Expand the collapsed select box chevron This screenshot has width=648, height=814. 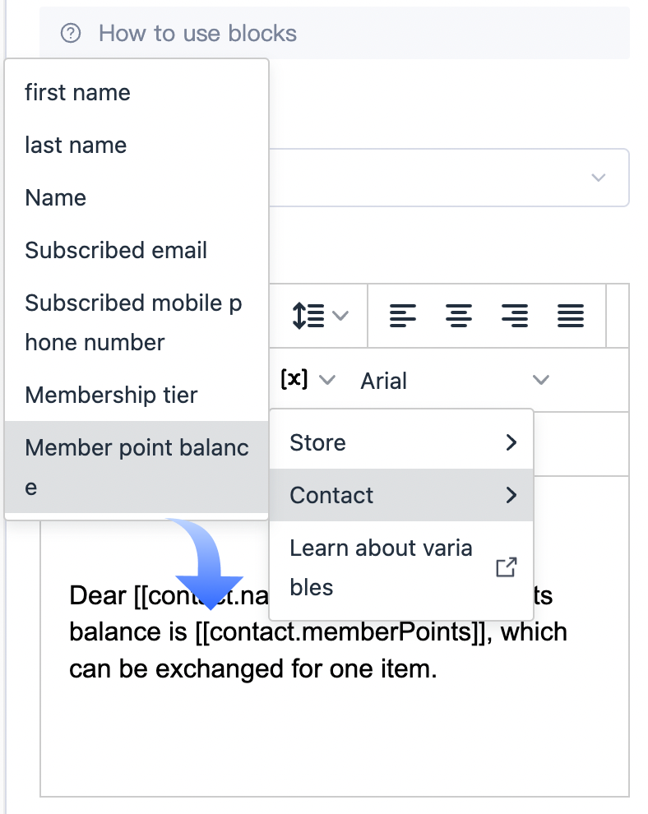[599, 178]
